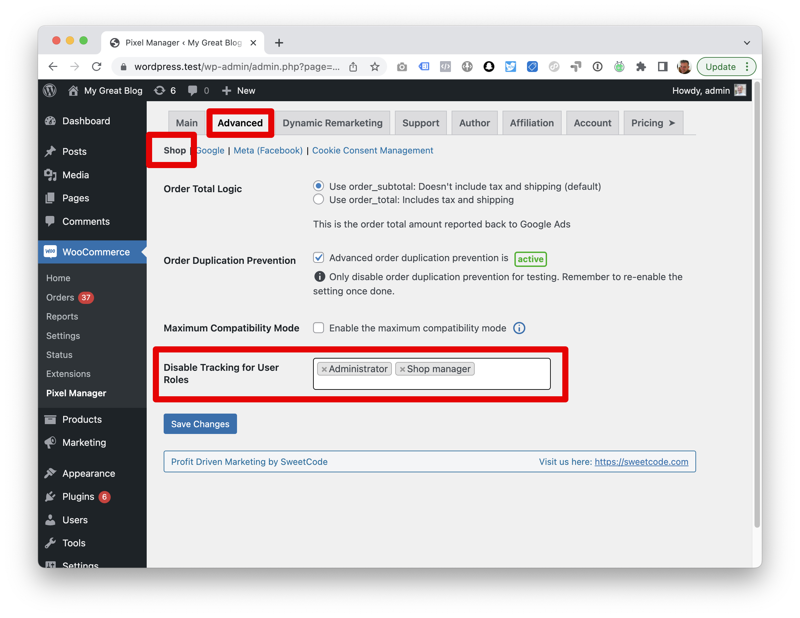
Task: Open the Chrome three-dot menu
Action: click(x=747, y=67)
